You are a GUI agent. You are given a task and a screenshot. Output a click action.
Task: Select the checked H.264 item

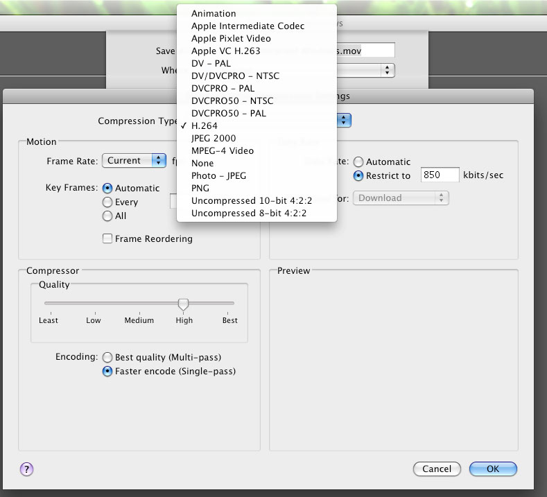(257, 126)
